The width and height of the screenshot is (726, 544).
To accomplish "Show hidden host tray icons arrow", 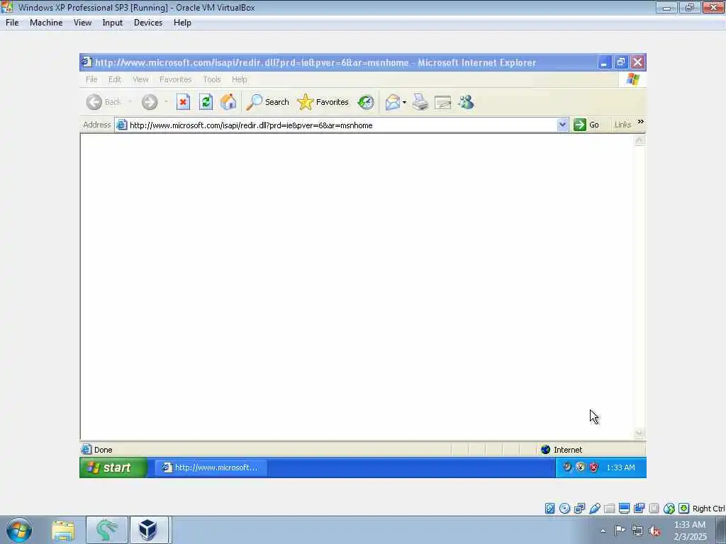I will pyautogui.click(x=603, y=531).
